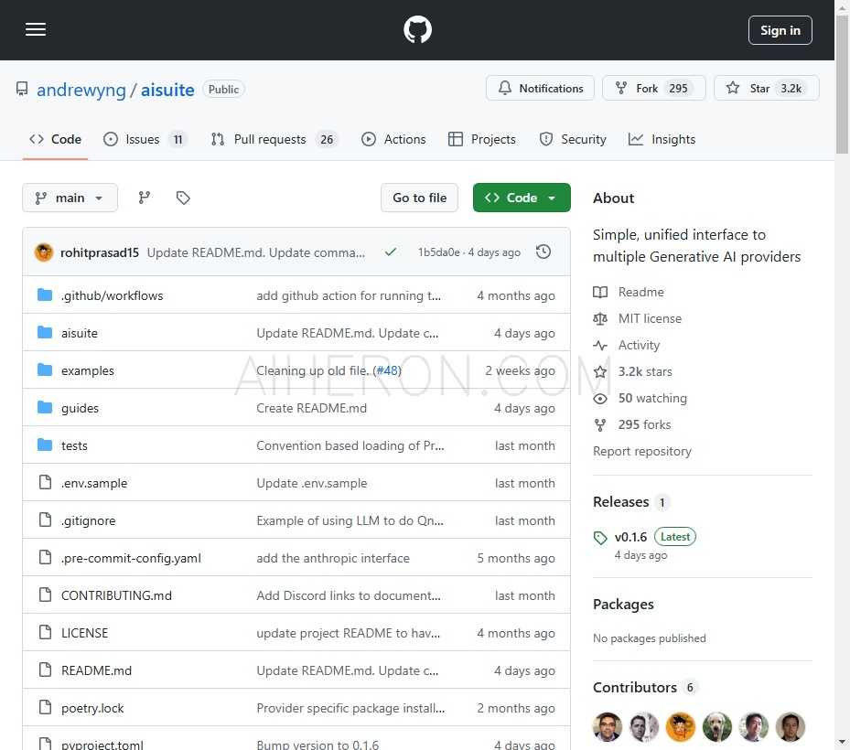
Task: Open the README.md file
Action: click(96, 670)
